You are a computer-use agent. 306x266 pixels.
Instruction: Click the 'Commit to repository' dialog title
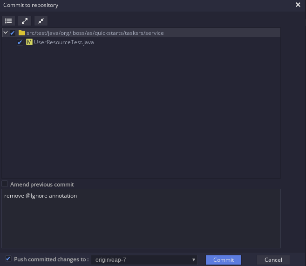click(31, 5)
